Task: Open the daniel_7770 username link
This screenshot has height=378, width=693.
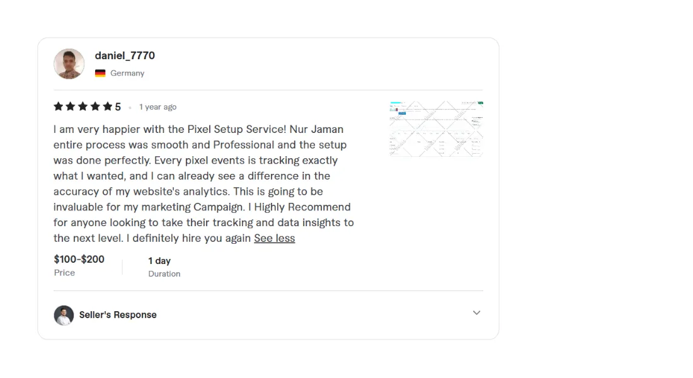Action: 125,55
